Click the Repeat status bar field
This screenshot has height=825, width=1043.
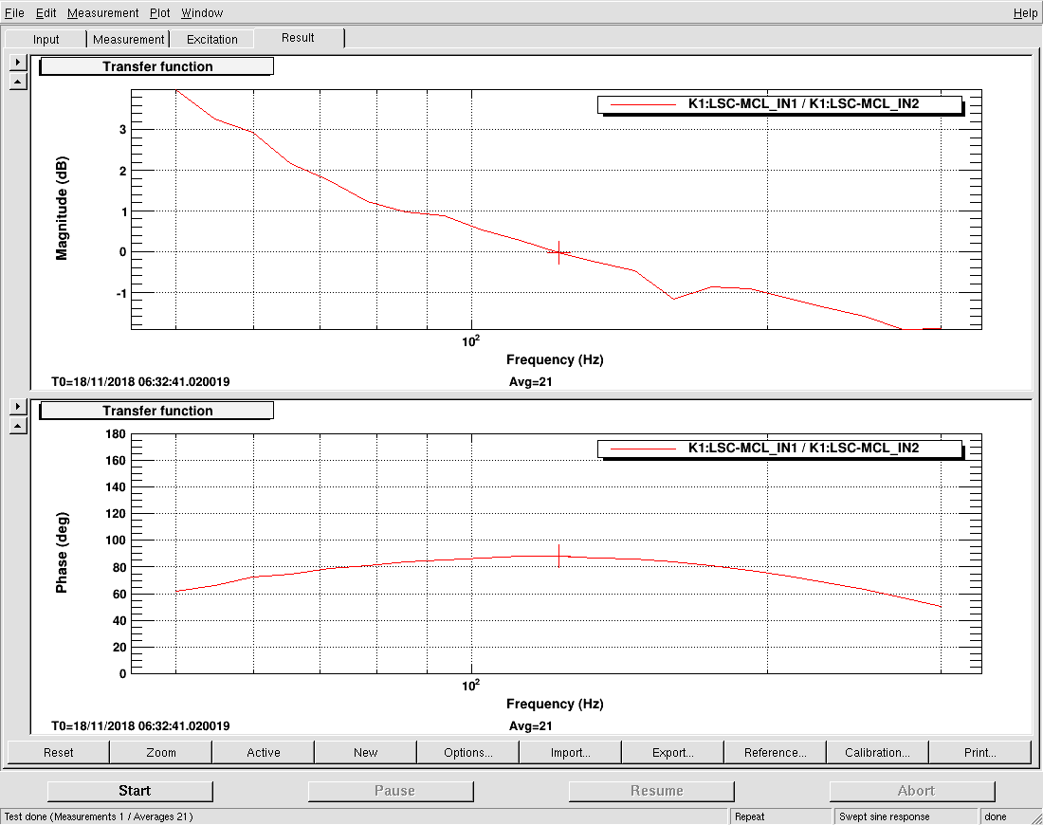[780, 816]
